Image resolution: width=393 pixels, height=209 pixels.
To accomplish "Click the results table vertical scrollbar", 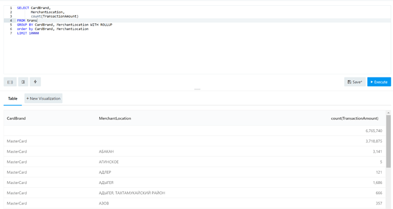I will [388, 141].
